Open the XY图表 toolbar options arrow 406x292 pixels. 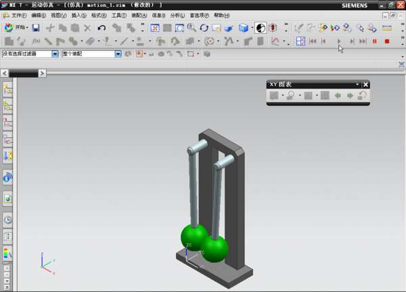[357, 84]
